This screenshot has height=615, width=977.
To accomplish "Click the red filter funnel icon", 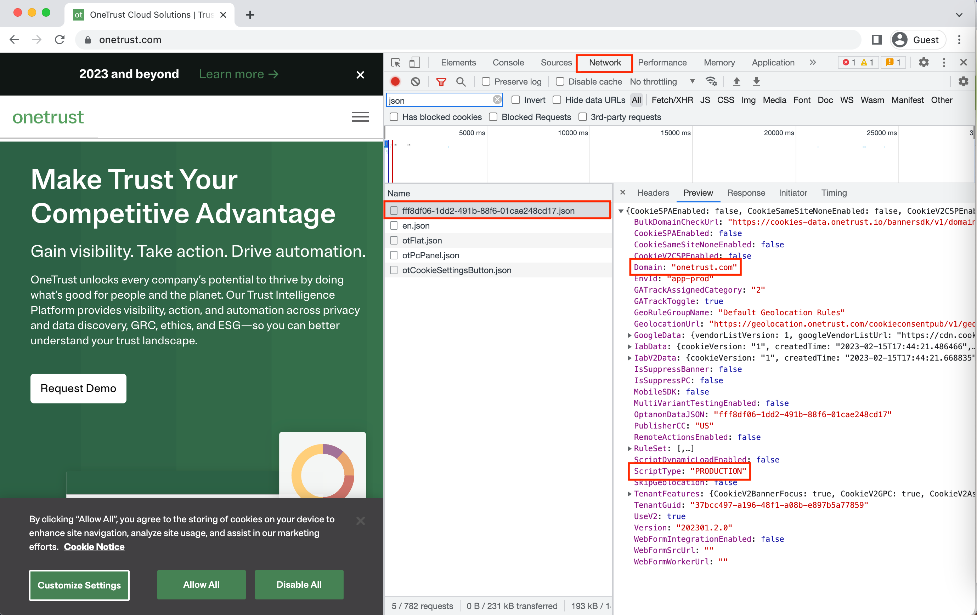I will pos(441,81).
